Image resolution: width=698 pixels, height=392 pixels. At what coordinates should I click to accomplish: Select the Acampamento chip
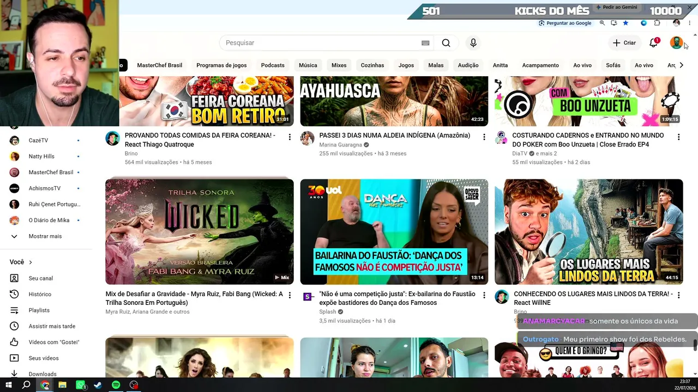pyautogui.click(x=540, y=65)
